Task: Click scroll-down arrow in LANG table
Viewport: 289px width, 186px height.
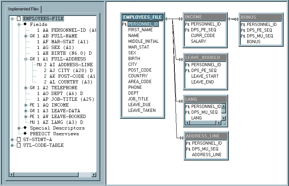Action: [223, 118]
